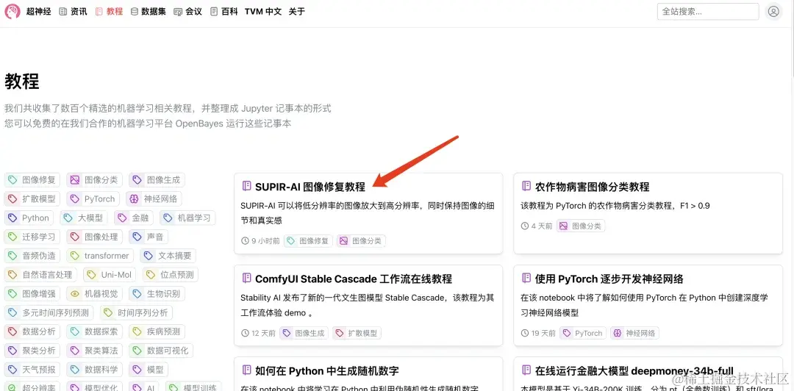
Task: Click the tag icon on 聚类算法 tag
Action: (x=75, y=351)
